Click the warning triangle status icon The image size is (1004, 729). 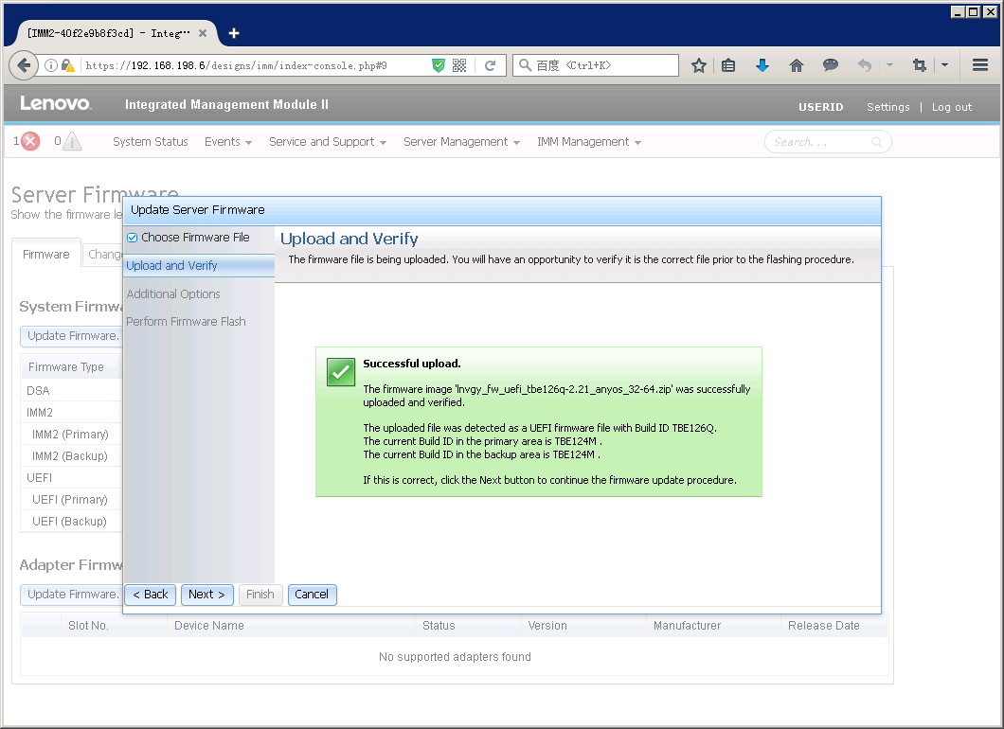tap(72, 142)
